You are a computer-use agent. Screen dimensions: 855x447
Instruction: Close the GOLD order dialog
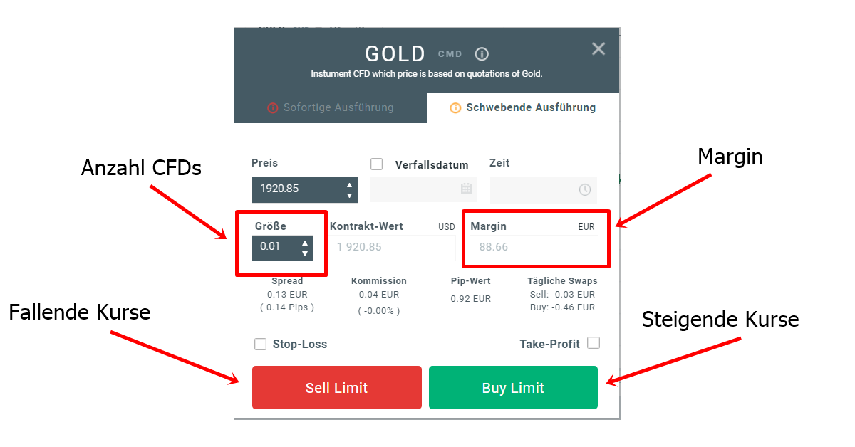[598, 48]
